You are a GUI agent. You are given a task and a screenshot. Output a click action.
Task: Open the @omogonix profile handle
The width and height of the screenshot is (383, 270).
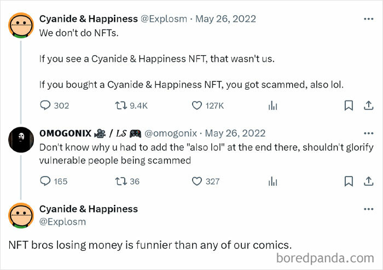pyautogui.click(x=171, y=133)
